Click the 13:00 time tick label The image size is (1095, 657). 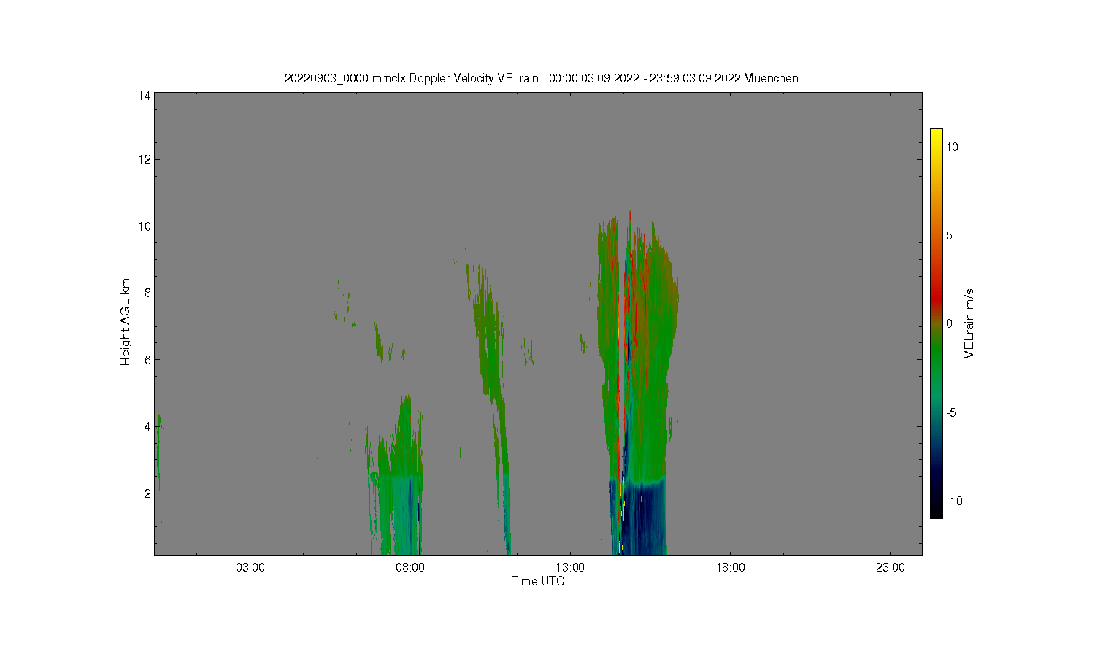[x=570, y=568]
